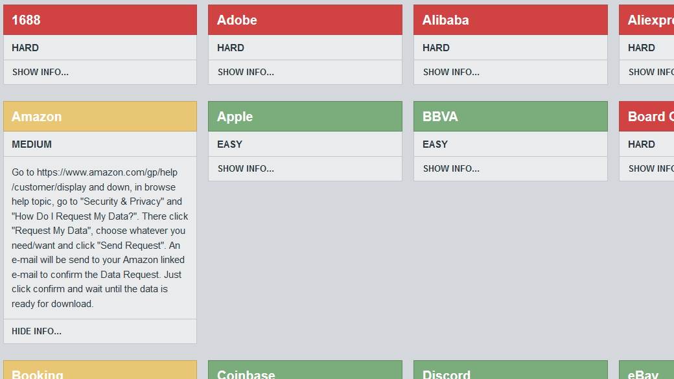Screen dimensions: 674x379
Task: Select the red Alibaba card header
Action: click(x=510, y=20)
